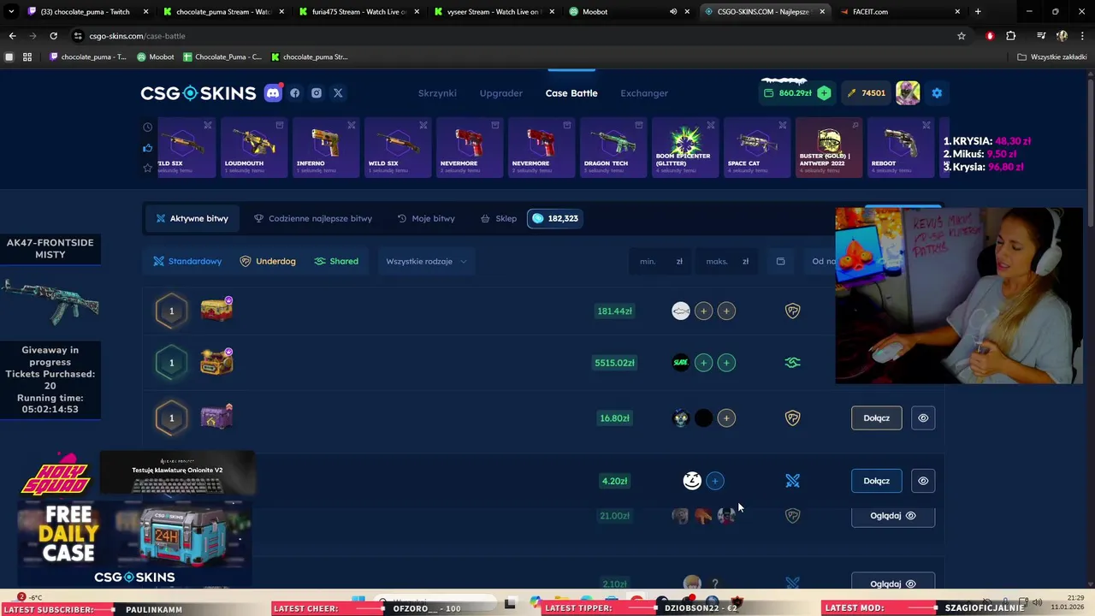Click the SPACE CAT drop thumbnail
This screenshot has width=1095, height=616.
(x=757, y=147)
